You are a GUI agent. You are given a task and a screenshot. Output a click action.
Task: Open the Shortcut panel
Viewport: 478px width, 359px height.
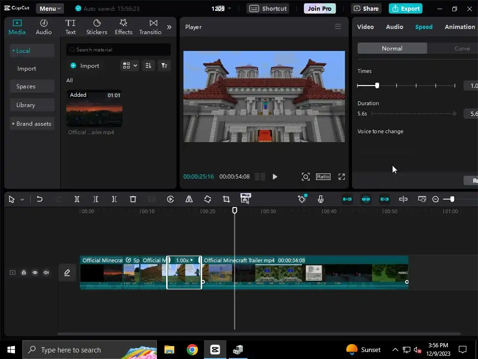pyautogui.click(x=268, y=8)
